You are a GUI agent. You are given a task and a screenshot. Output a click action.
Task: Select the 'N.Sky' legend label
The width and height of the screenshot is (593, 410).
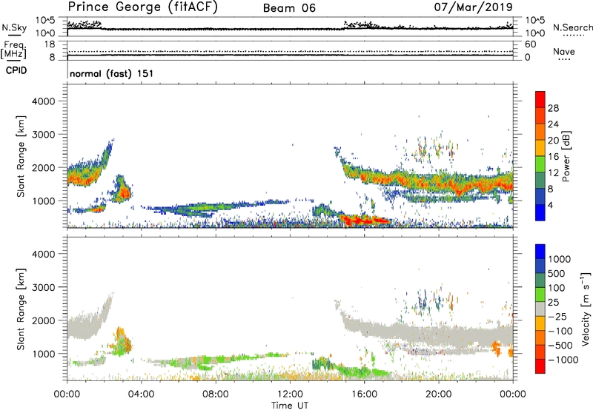point(14,27)
